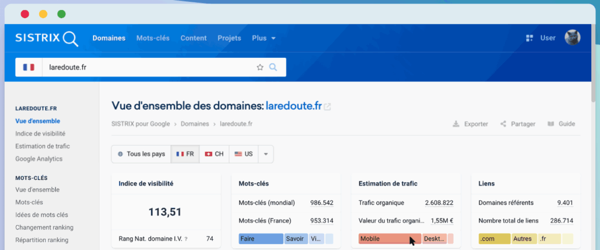
Task: Open the external link icon beside laredoute.fr
Action: (x=328, y=106)
